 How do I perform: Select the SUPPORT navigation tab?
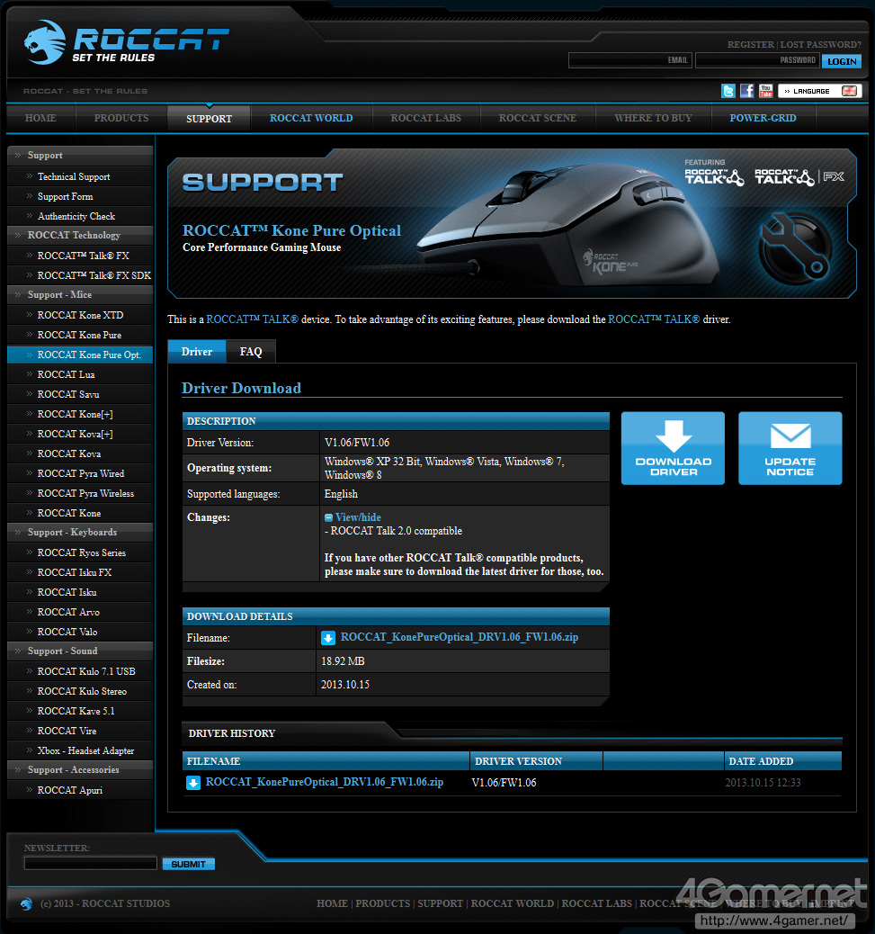click(x=209, y=119)
